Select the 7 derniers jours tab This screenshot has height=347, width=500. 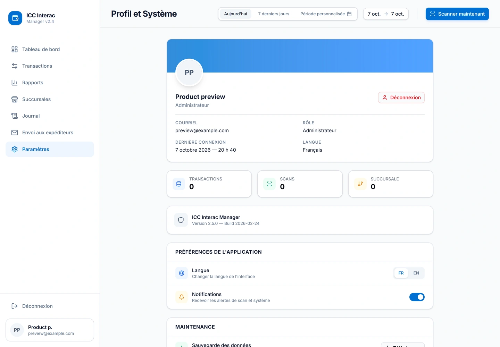[x=274, y=14]
